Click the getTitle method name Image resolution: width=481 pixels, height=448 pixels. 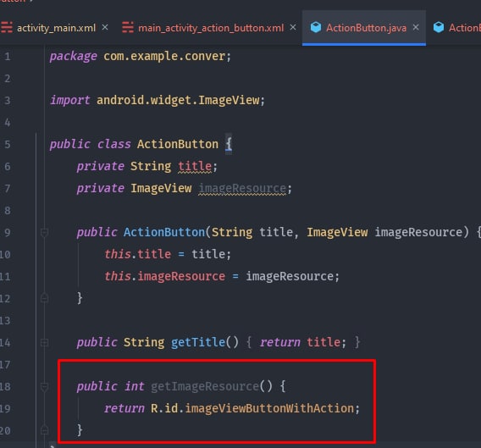(198, 342)
